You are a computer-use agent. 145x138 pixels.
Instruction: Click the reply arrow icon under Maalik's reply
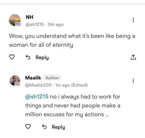pyautogui.click(x=44, y=127)
